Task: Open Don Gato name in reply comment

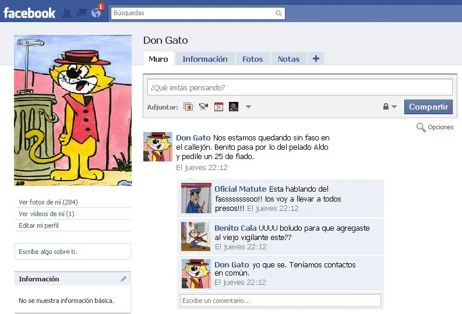Action: [x=232, y=265]
